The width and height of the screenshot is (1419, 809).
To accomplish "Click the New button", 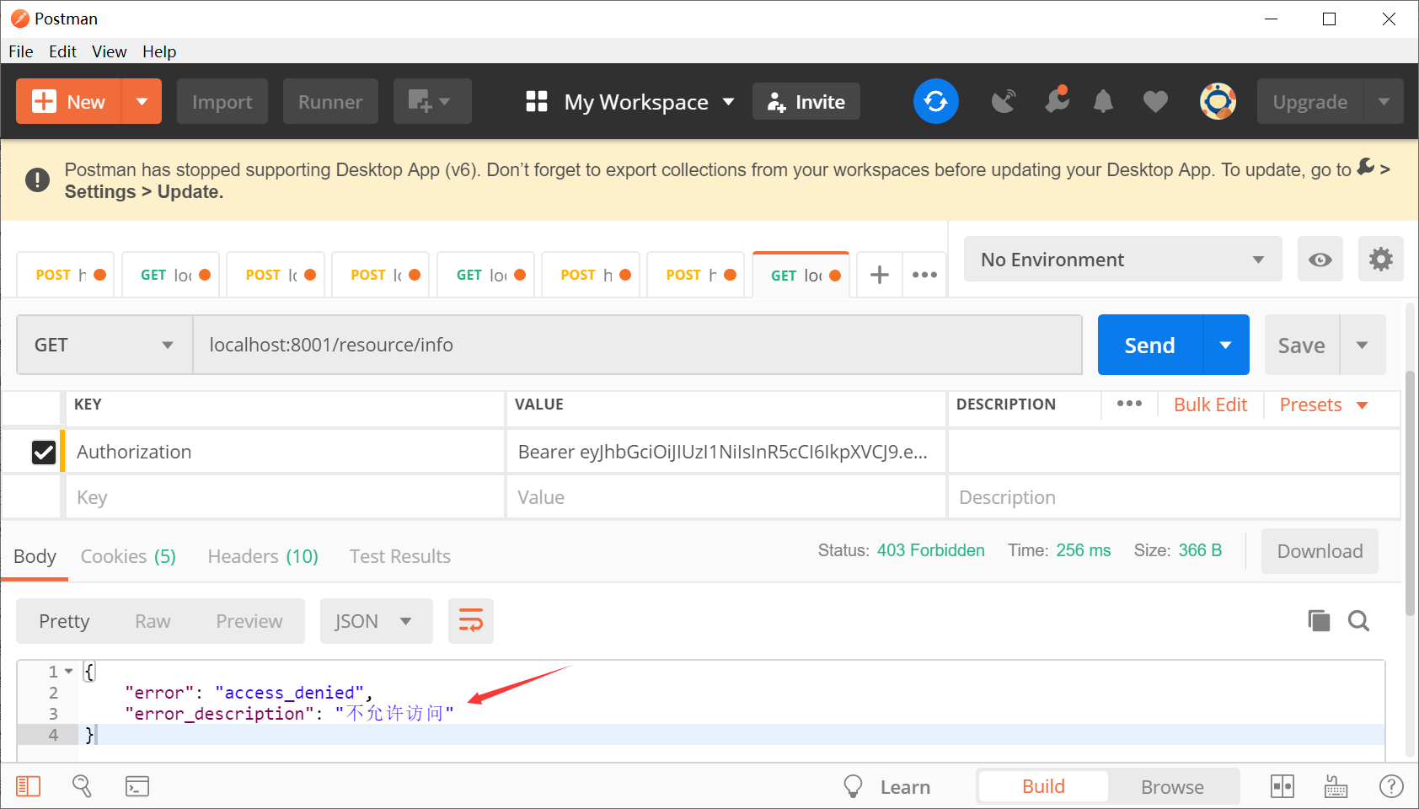I will [x=69, y=102].
